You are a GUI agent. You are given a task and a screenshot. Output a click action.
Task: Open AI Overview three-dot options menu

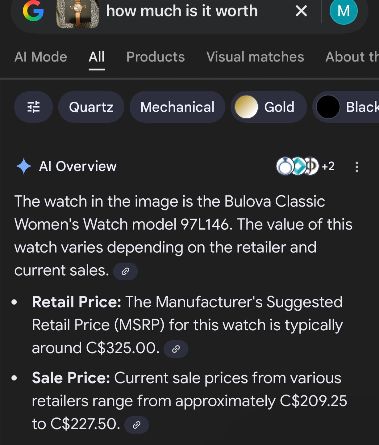357,167
